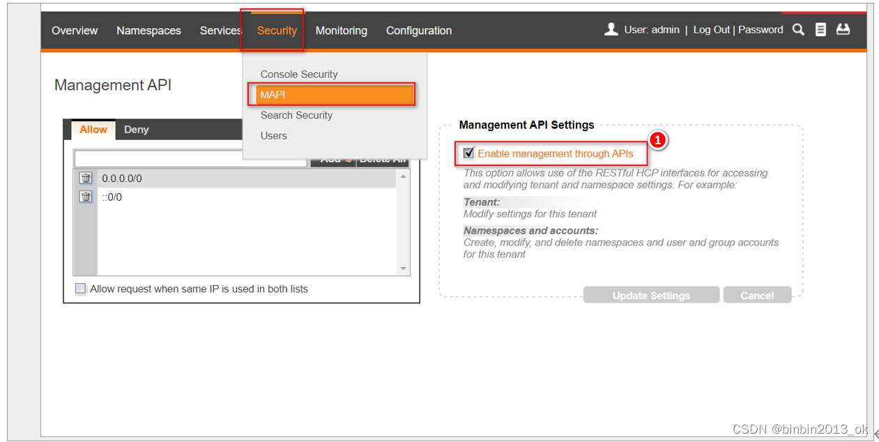Open the Monitoring menu
The image size is (879, 442).
(341, 31)
